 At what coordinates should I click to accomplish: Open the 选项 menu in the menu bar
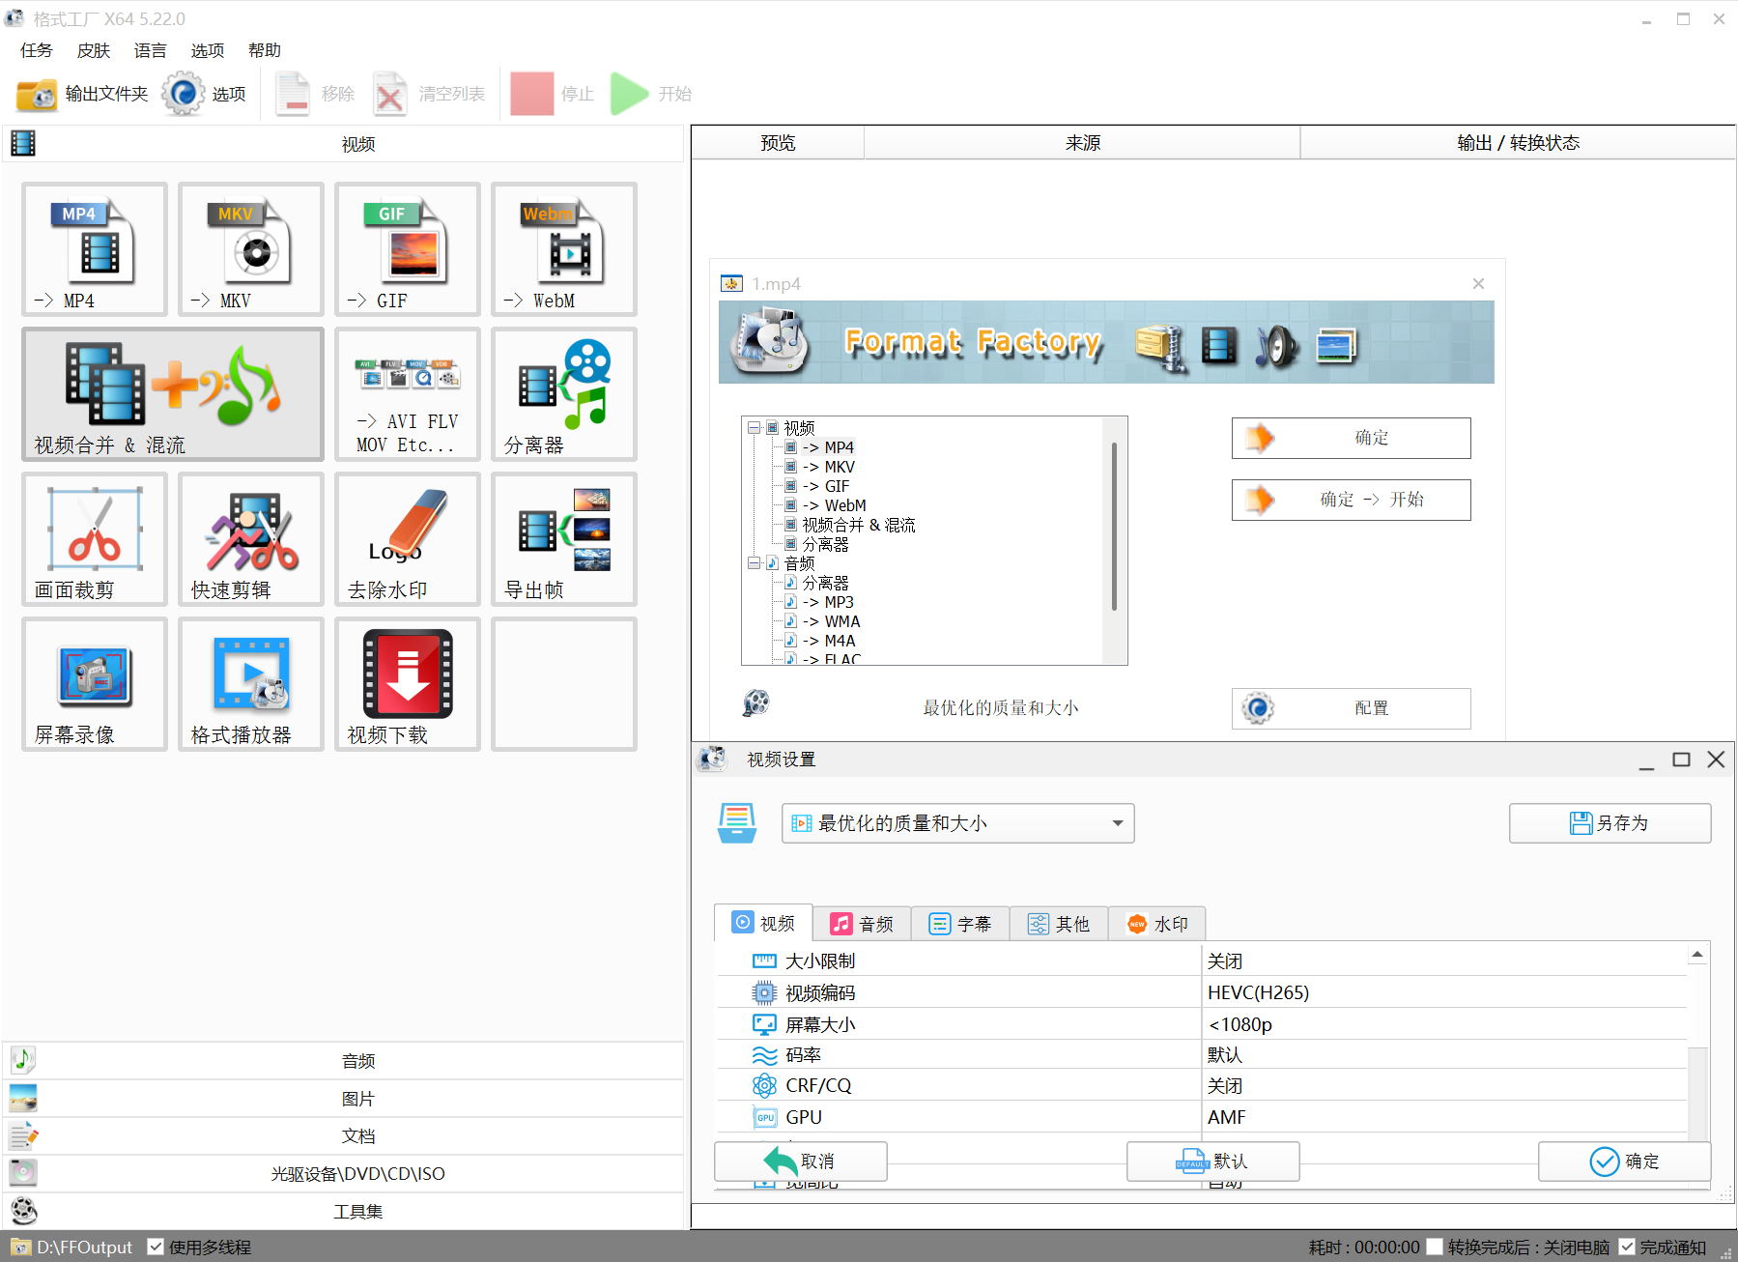pyautogui.click(x=208, y=50)
